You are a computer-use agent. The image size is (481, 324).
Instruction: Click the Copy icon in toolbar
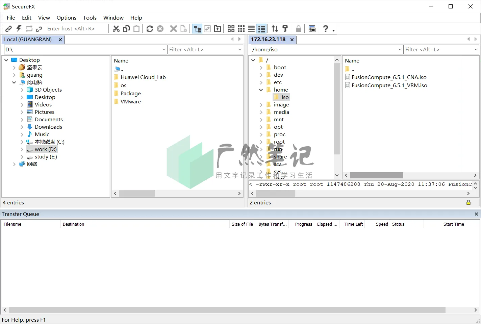click(x=126, y=29)
